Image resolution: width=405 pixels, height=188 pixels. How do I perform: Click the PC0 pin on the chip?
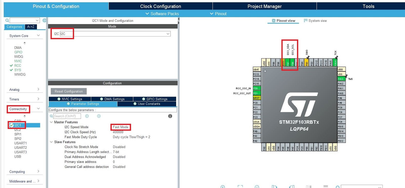click(x=257, y=103)
